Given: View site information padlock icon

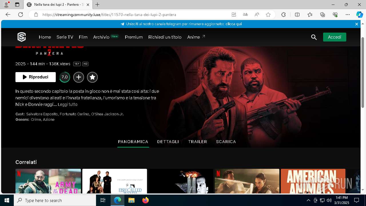Looking at the screenshot, I should pyautogui.click(x=36, y=15).
